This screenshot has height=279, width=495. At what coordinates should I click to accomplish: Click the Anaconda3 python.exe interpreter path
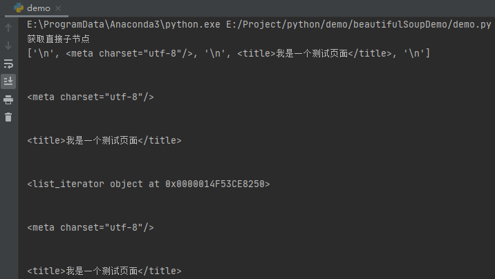click(x=124, y=24)
